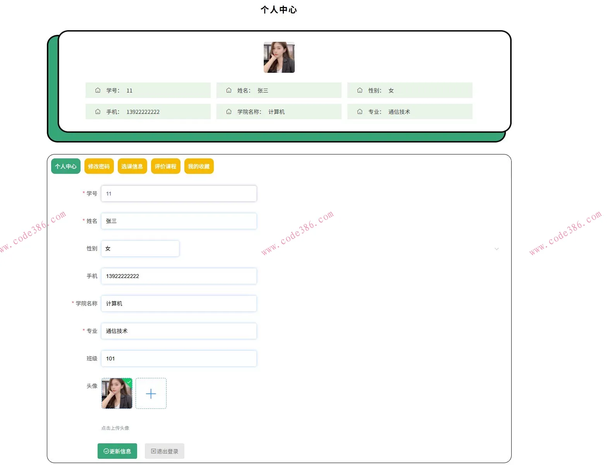The width and height of the screenshot is (610, 465).
Task: Click the home icon beside 学号 info
Action: (98, 90)
